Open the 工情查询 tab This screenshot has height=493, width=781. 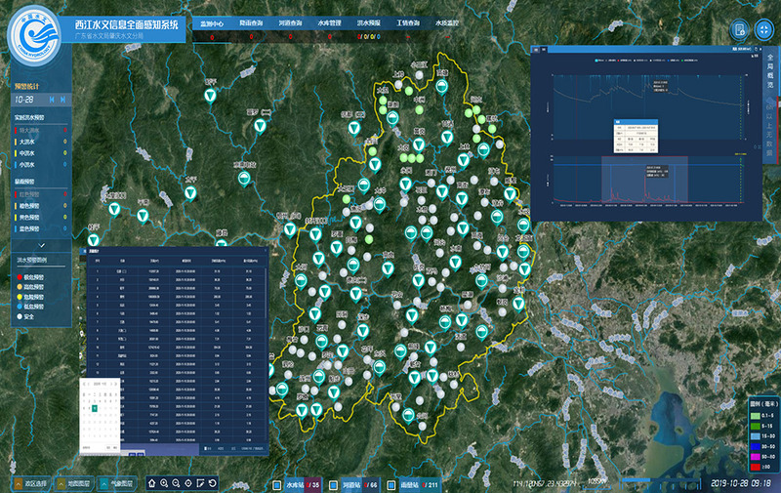tap(408, 22)
